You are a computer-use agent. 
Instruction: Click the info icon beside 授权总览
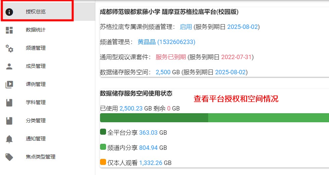coord(9,12)
